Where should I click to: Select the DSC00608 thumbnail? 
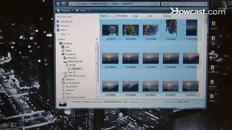[111, 86]
